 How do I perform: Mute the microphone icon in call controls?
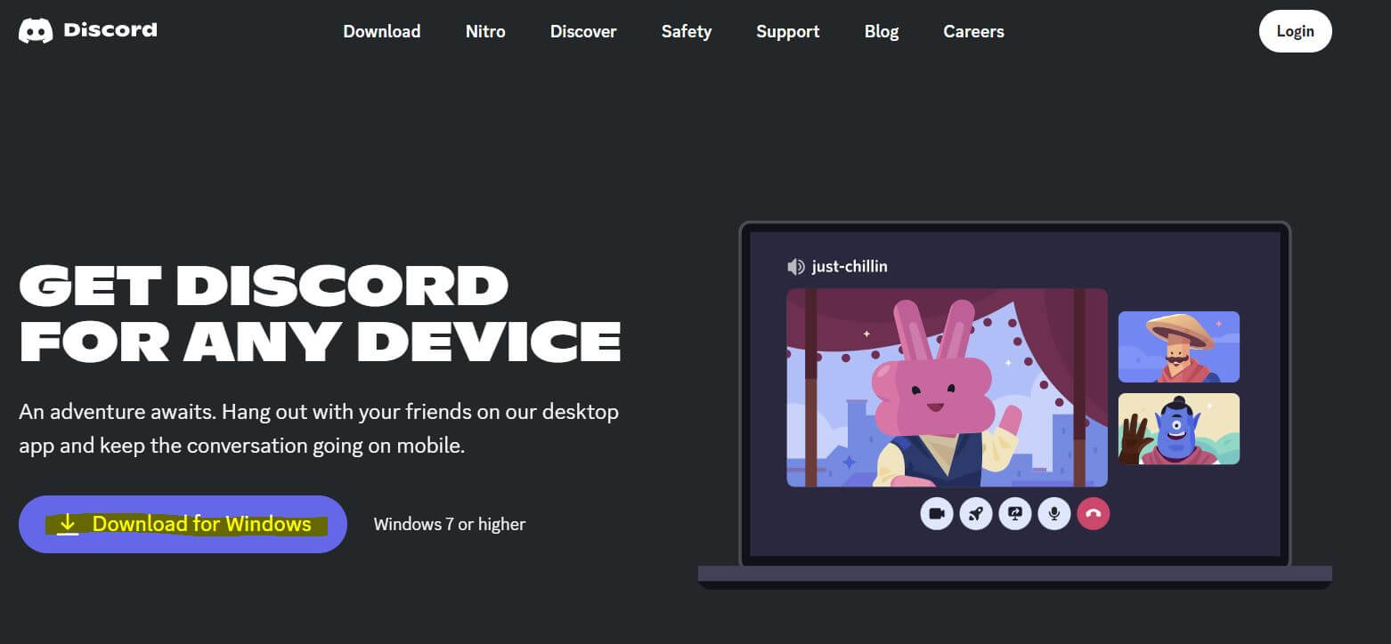click(1053, 513)
